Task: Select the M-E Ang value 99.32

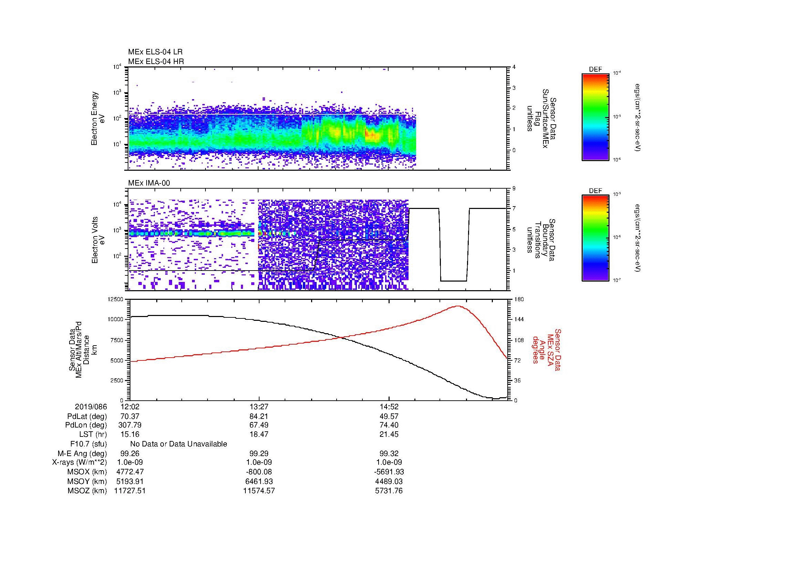Action: [389, 454]
